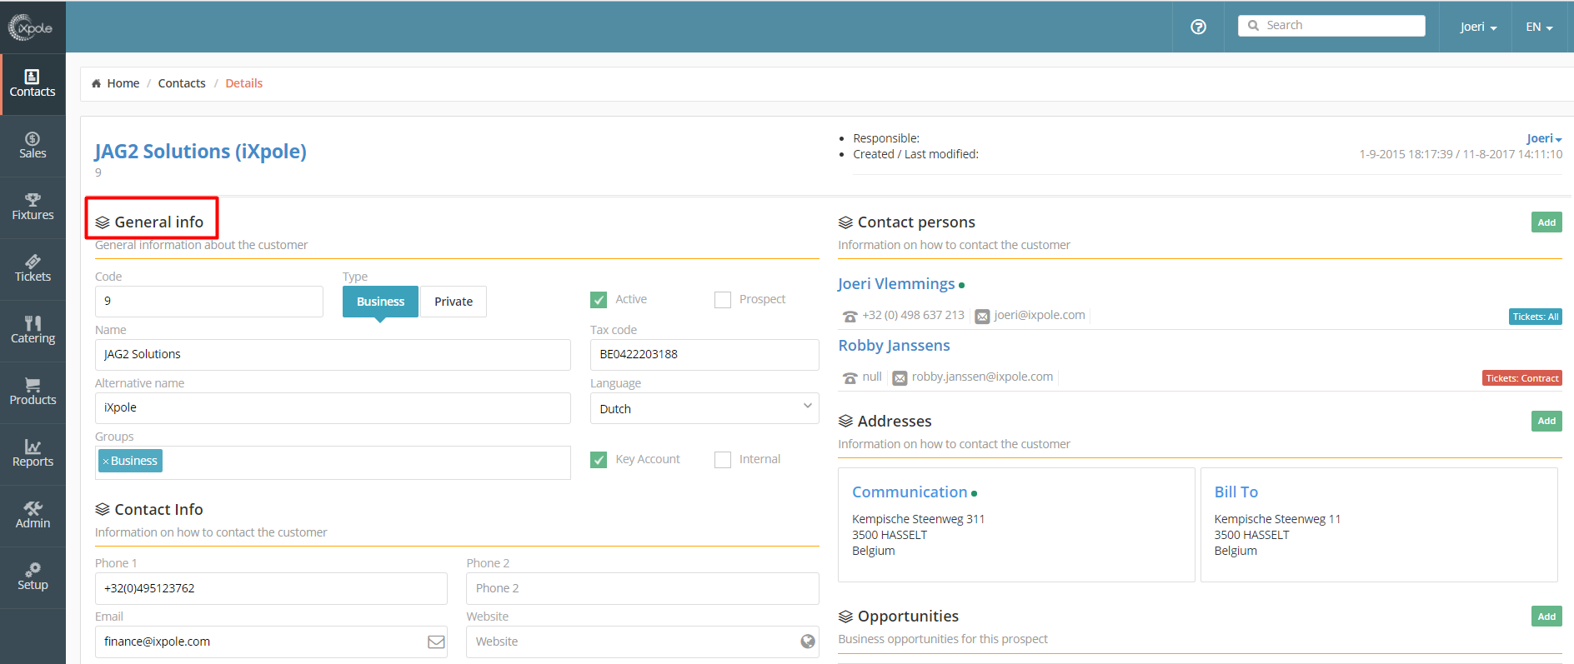1574x664 pixels.
Task: Click the Phone 2 field
Action: point(643,588)
